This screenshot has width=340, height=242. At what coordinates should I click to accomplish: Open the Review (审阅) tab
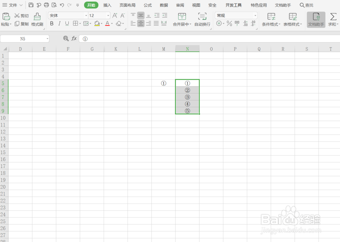180,5
